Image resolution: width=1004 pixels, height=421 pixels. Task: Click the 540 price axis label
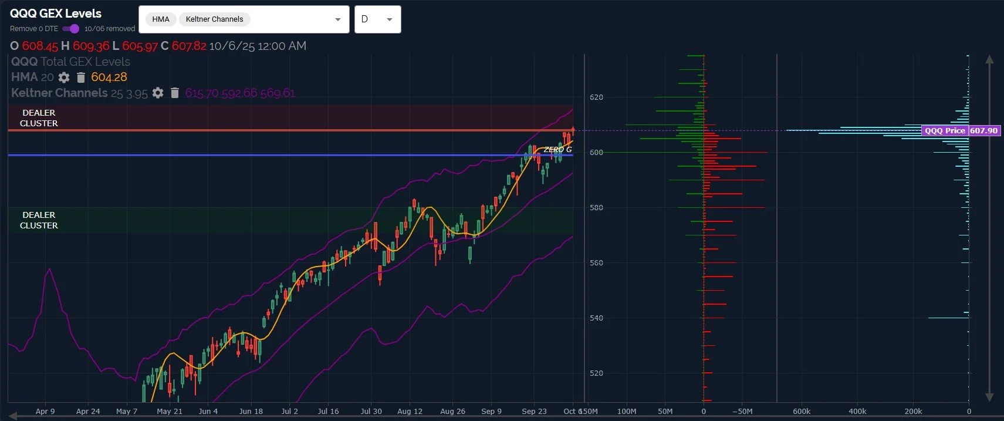click(596, 318)
